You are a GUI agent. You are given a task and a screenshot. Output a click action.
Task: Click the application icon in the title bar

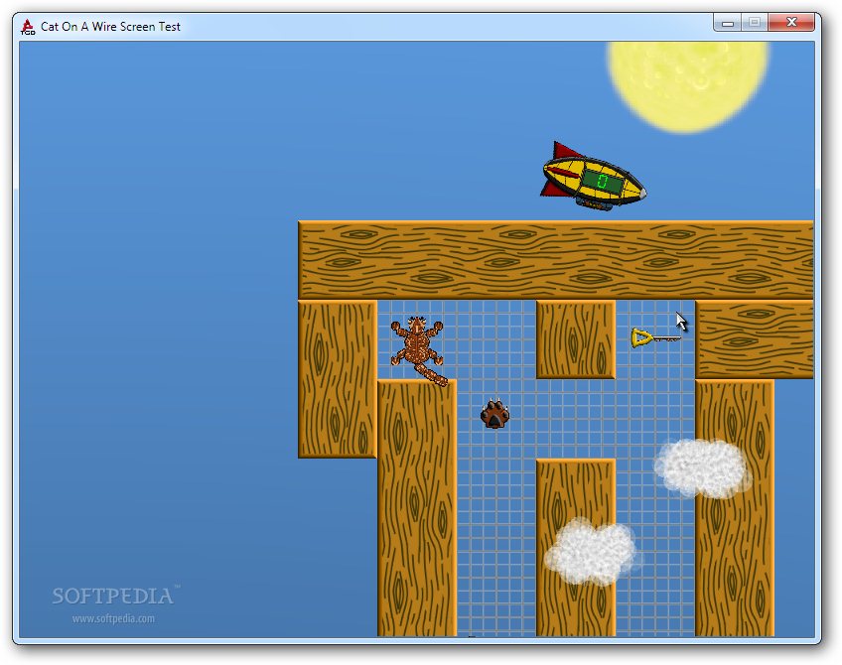pos(28,26)
